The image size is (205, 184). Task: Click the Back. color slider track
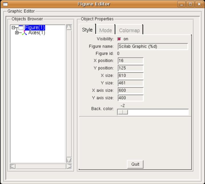(153, 112)
